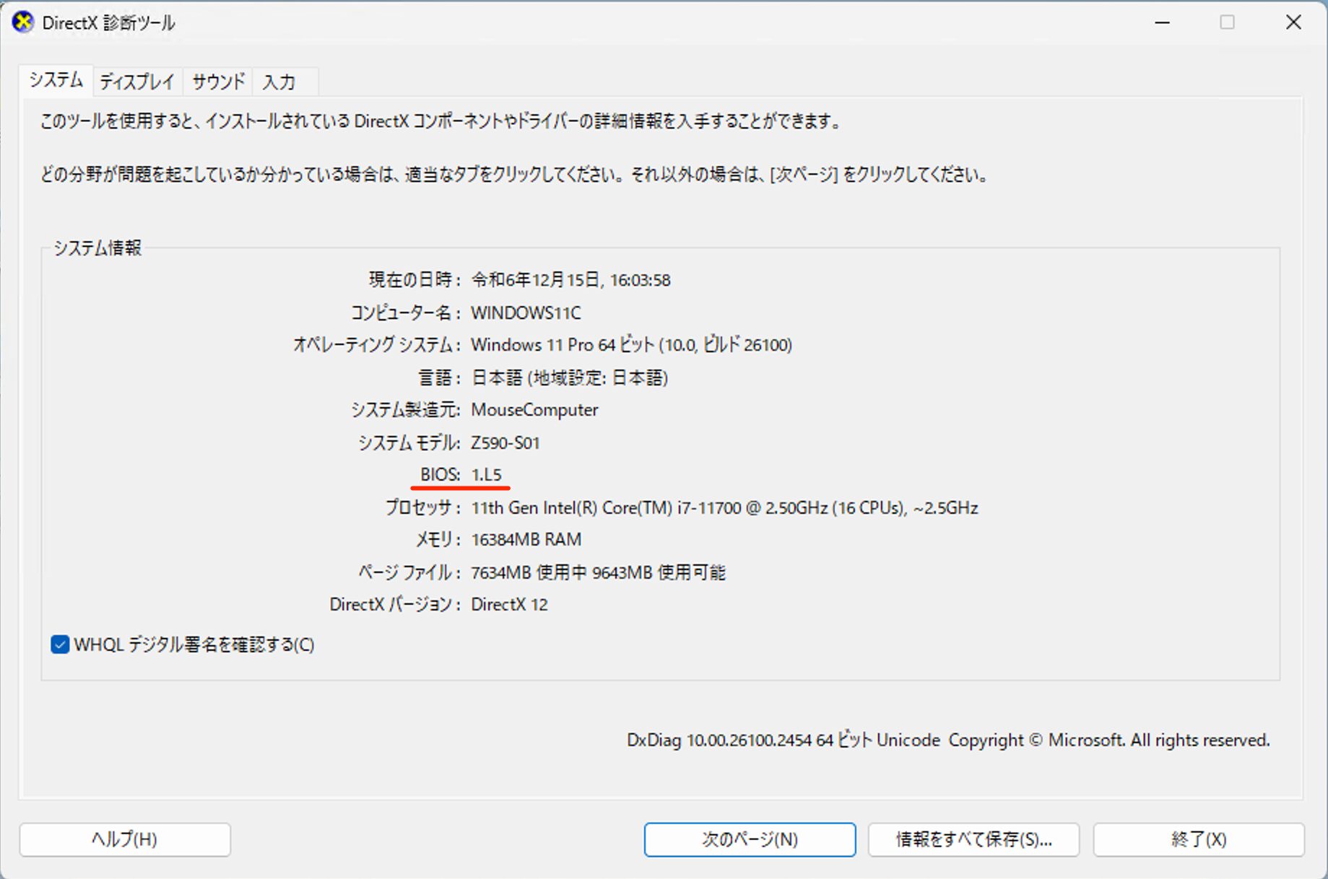The height and width of the screenshot is (879, 1328).
Task: Click the DirectX バージョン DirectX 12 text
Action: click(x=509, y=605)
